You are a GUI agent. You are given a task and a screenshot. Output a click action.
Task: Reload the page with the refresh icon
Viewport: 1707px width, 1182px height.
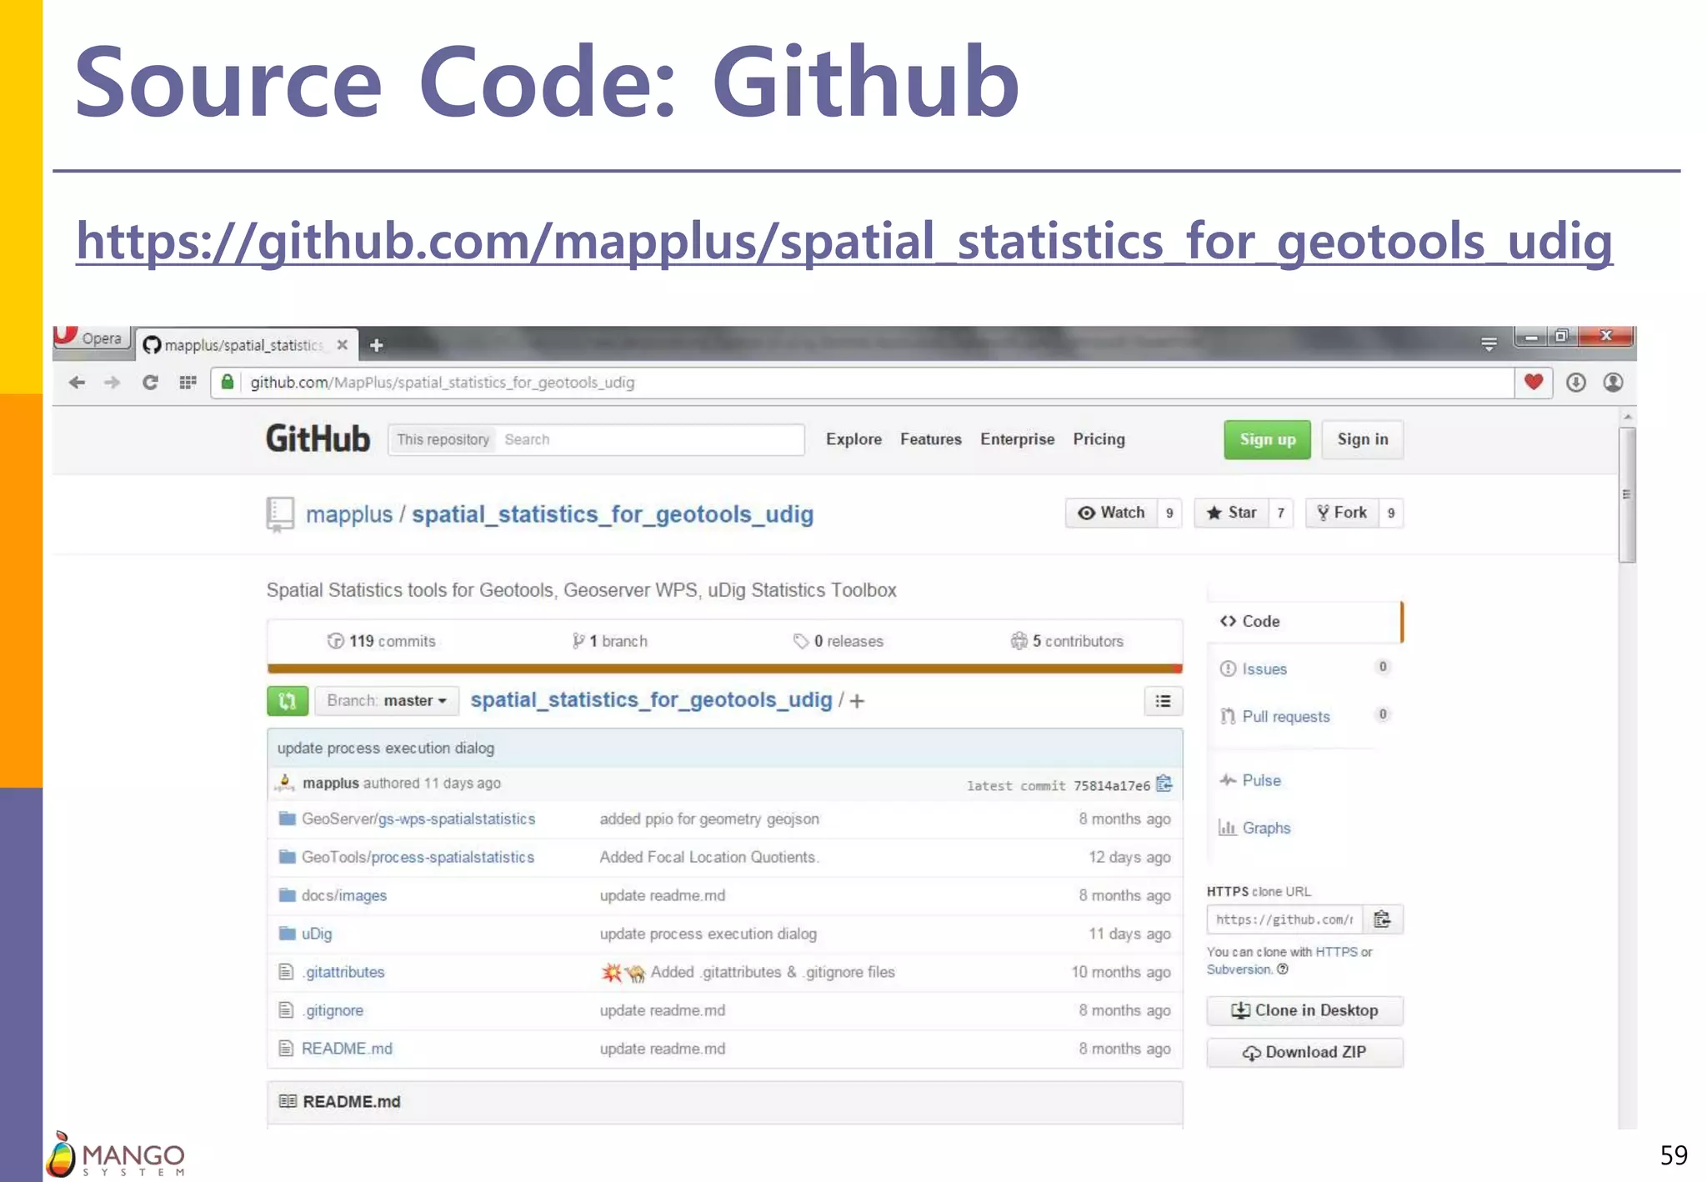[150, 383]
